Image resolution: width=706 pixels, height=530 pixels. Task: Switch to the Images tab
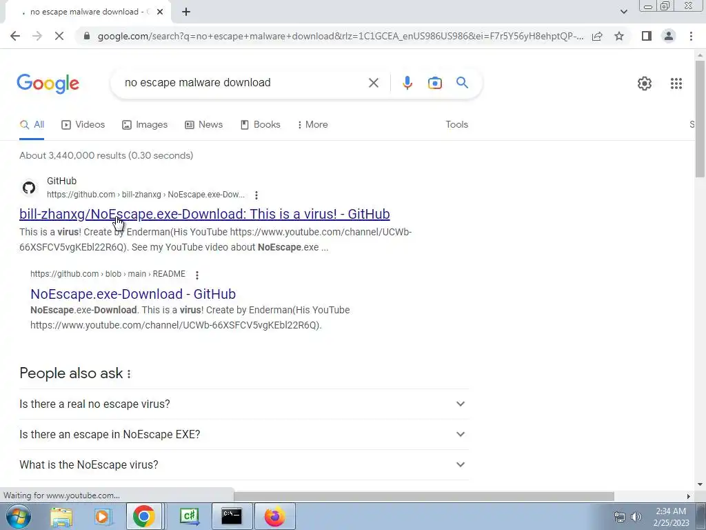pyautogui.click(x=145, y=124)
